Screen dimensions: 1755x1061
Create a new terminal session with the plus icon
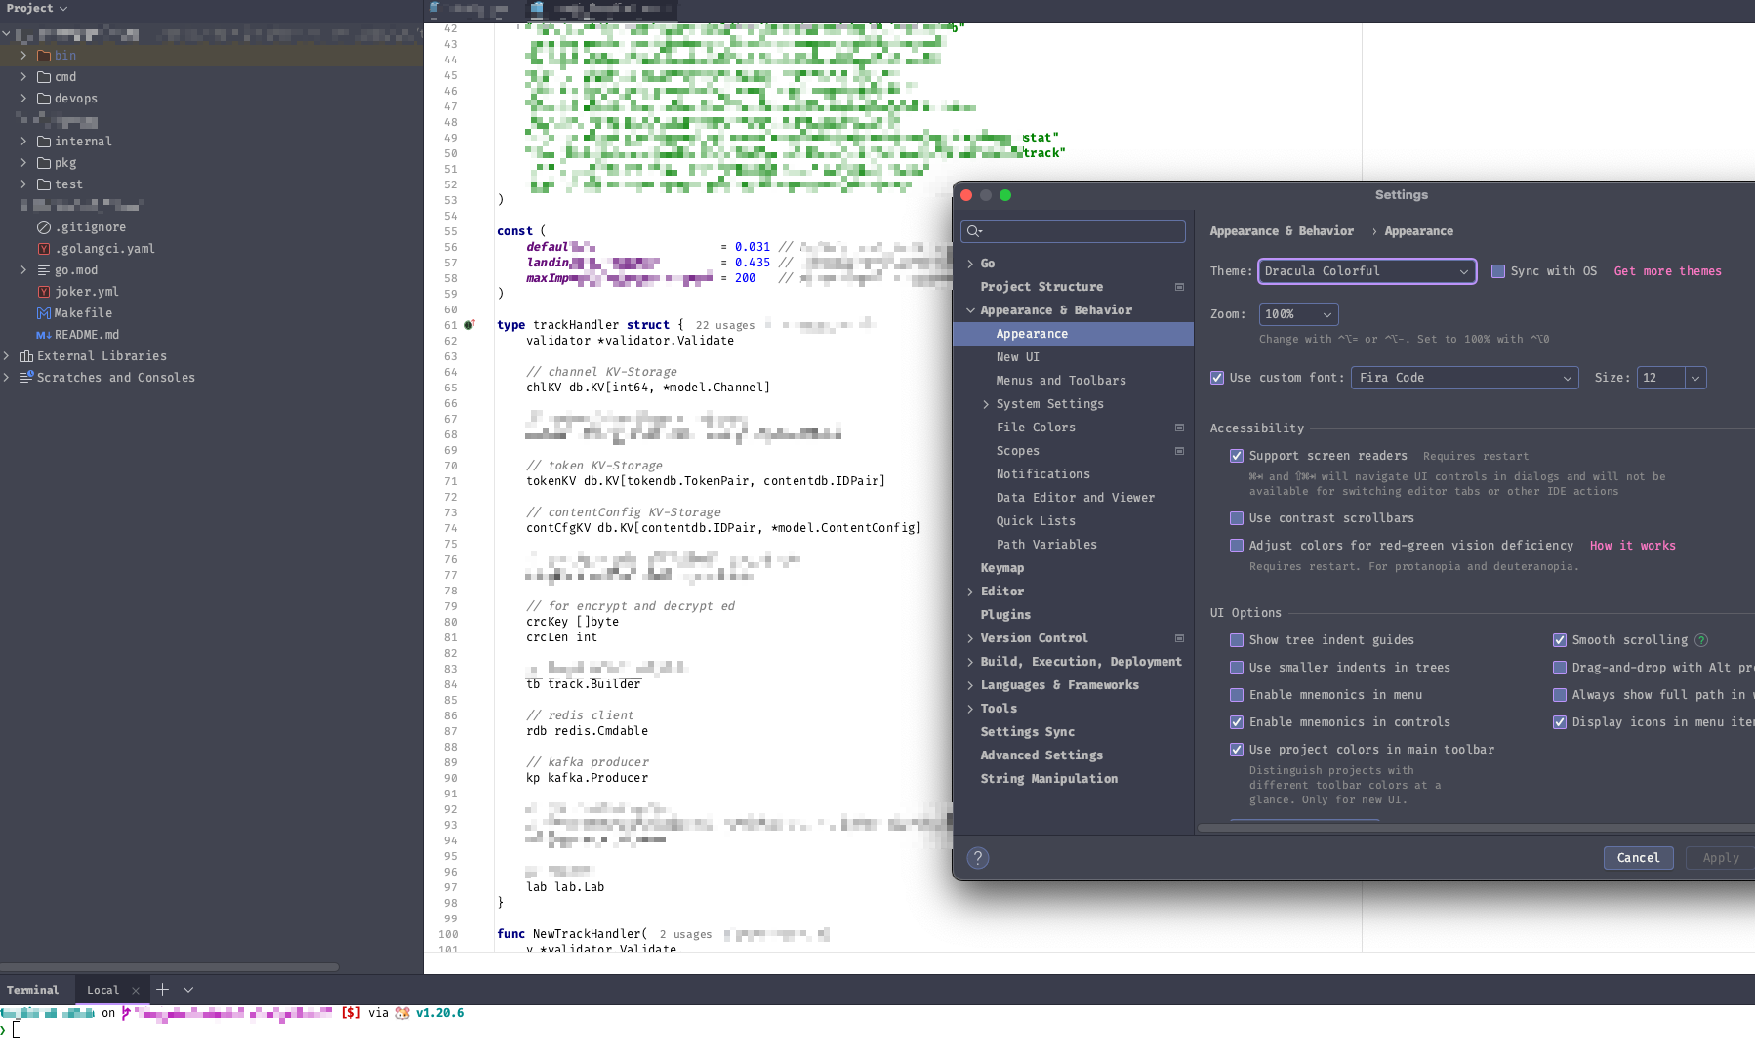click(x=162, y=989)
